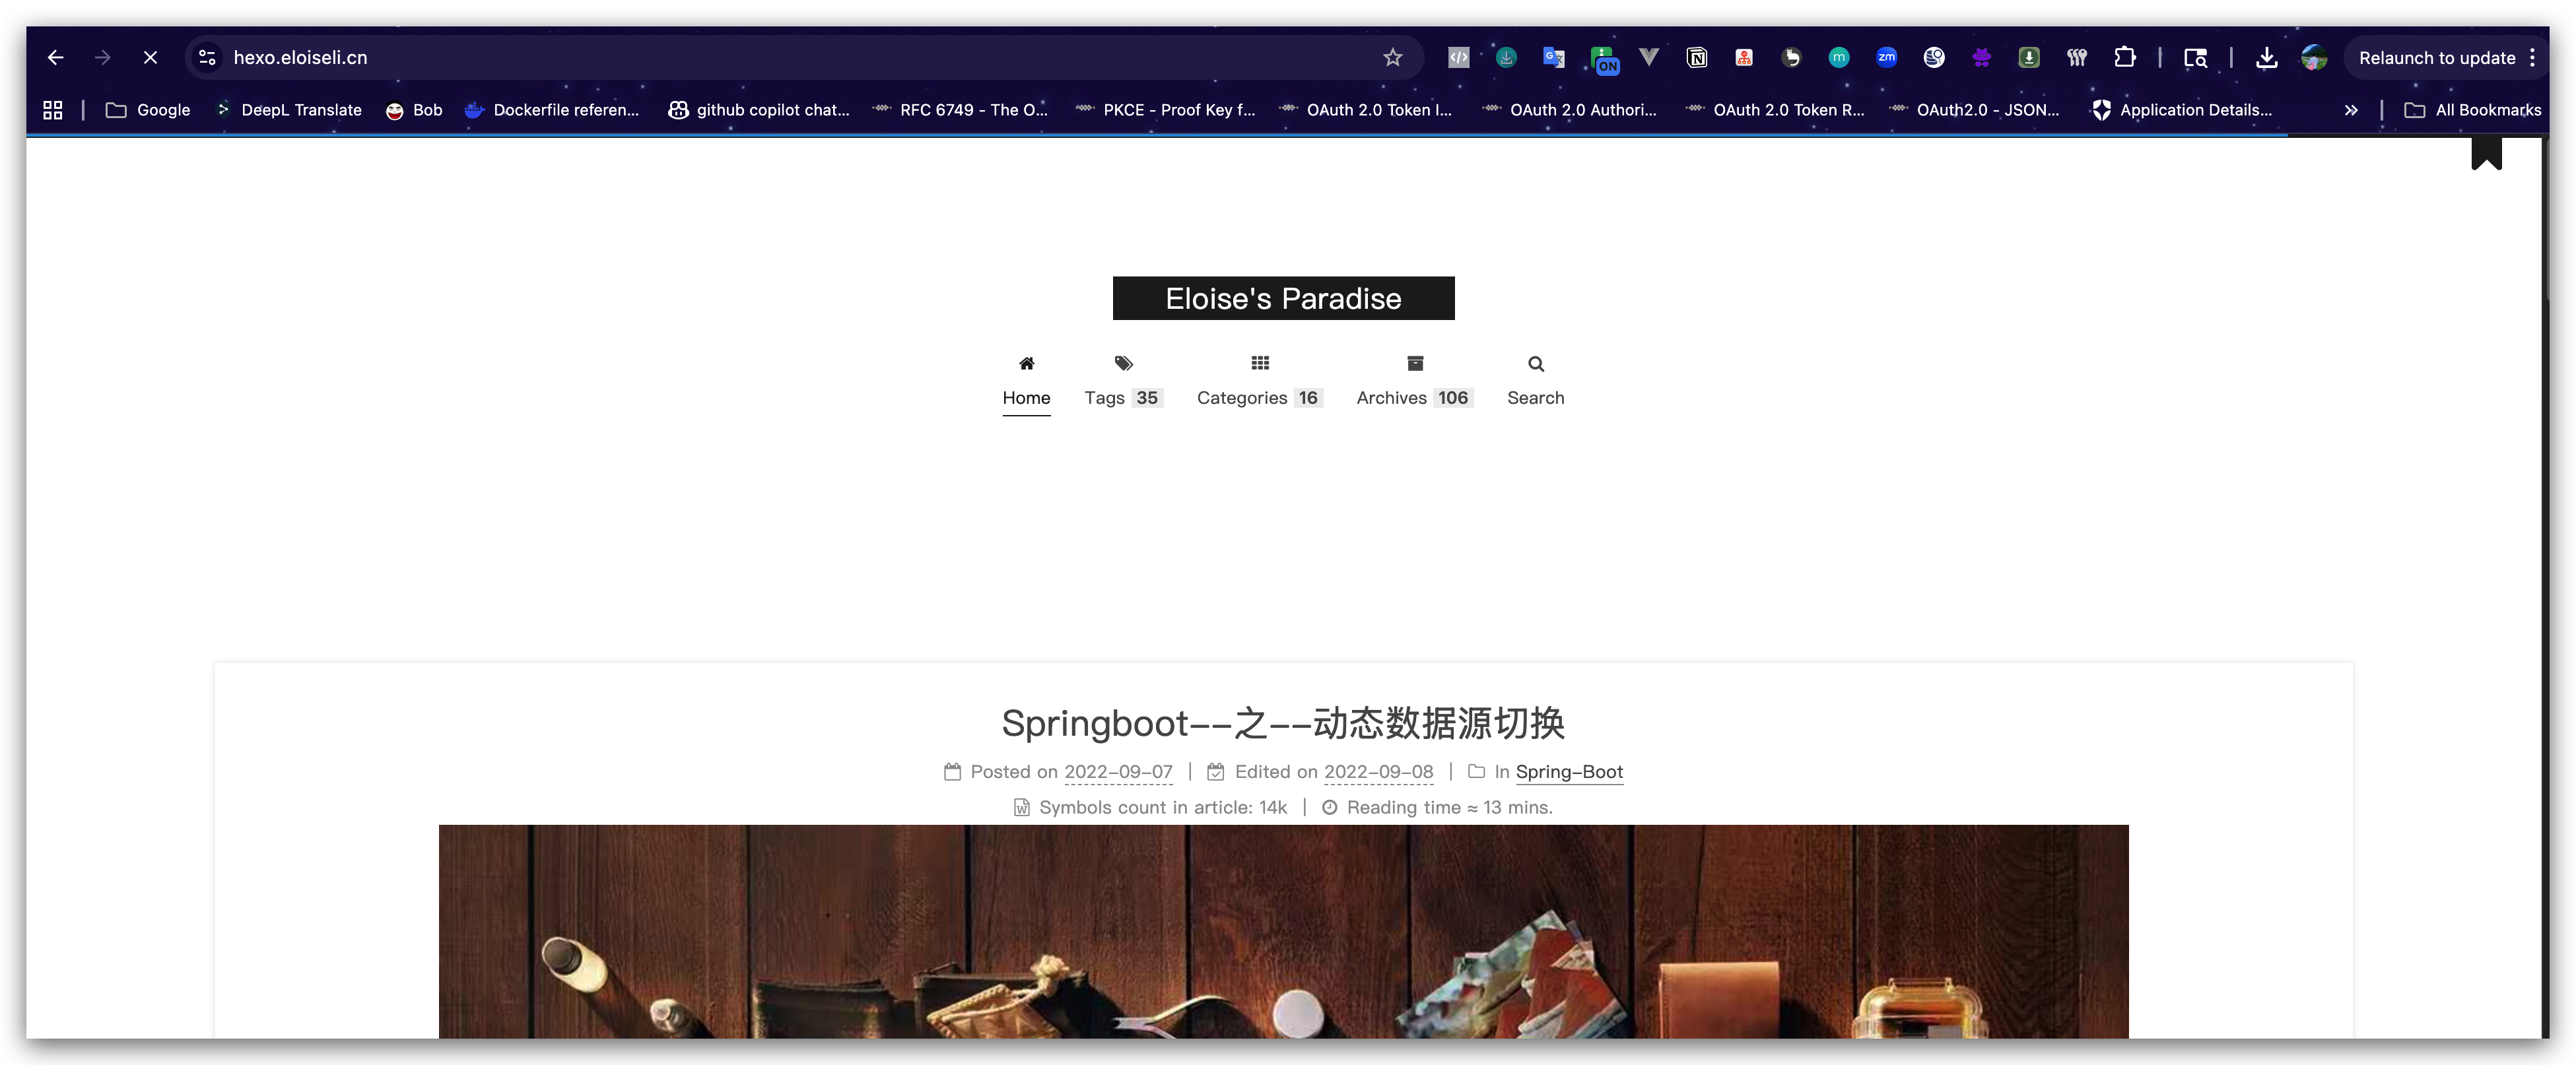Open the site permissions icon in address bar
This screenshot has height=1065, width=2576.
point(206,57)
